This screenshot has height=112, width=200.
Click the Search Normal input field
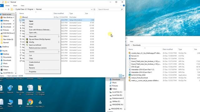click(x=109, y=9)
